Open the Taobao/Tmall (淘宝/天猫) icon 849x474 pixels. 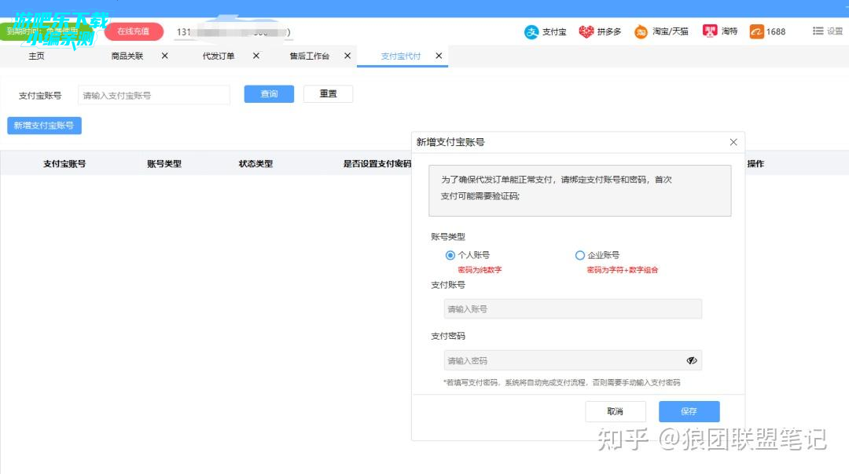pos(641,32)
